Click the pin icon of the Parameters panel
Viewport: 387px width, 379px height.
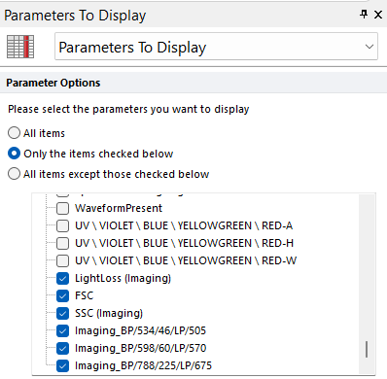tap(364, 14)
